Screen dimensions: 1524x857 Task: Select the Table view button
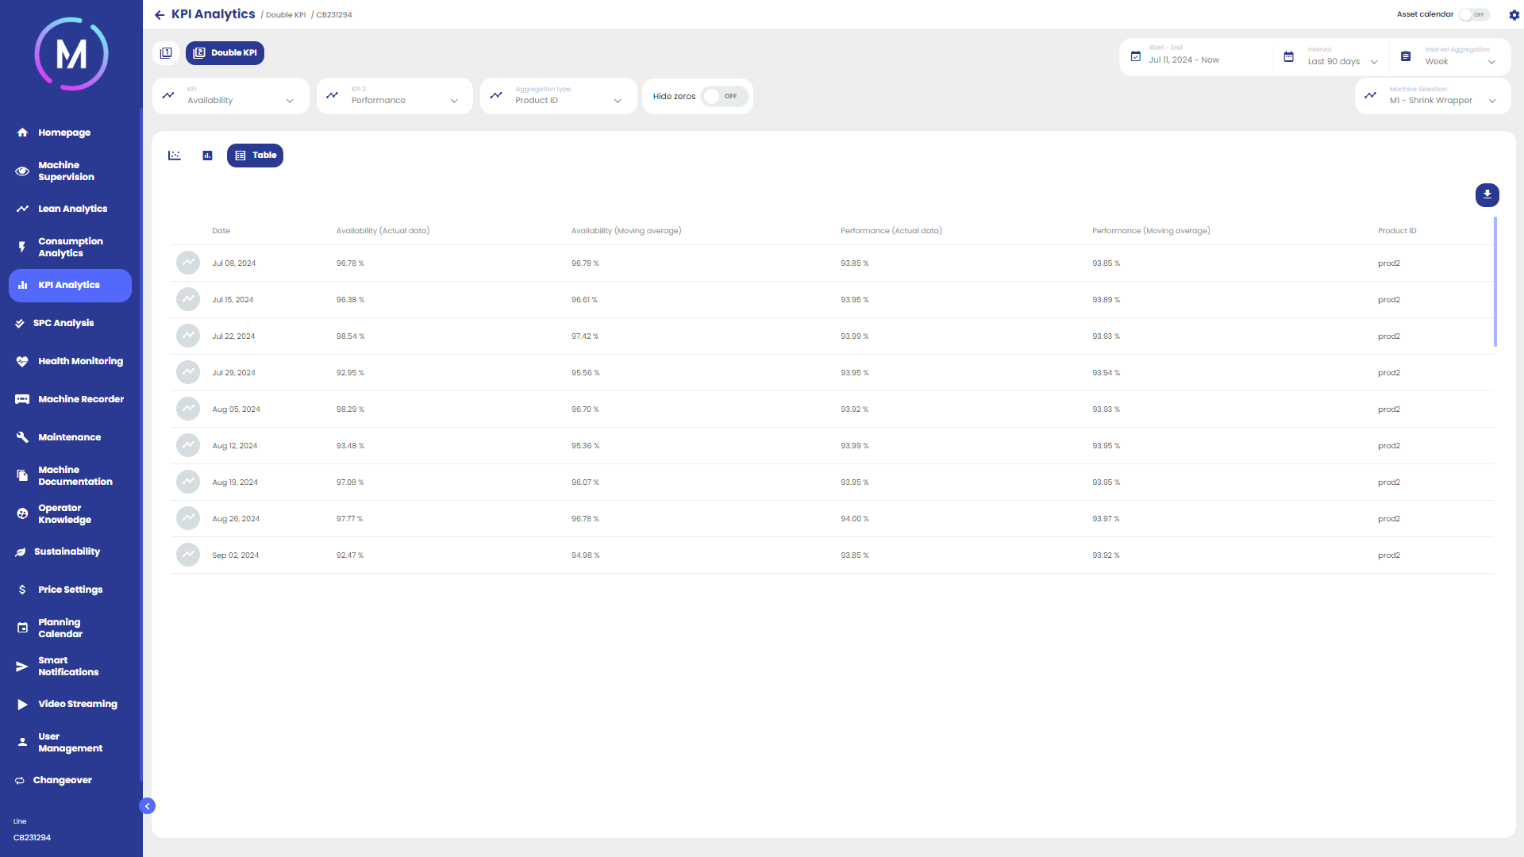pos(255,156)
